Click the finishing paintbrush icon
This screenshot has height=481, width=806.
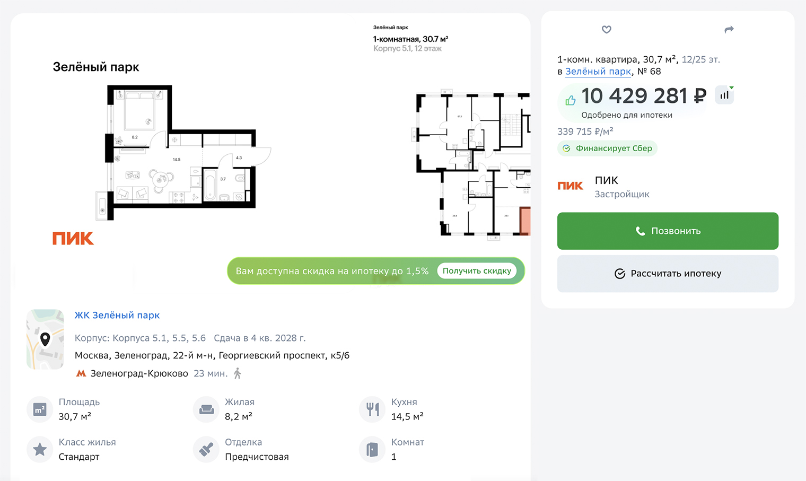(206, 450)
